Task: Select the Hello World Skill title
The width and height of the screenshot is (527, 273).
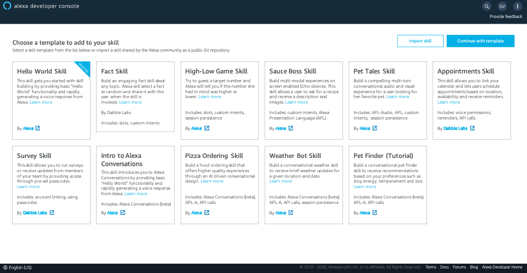Action: (42, 71)
